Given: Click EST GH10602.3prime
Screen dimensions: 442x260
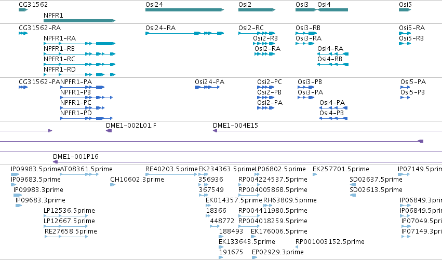Looking at the screenshot, I should click(113, 185).
